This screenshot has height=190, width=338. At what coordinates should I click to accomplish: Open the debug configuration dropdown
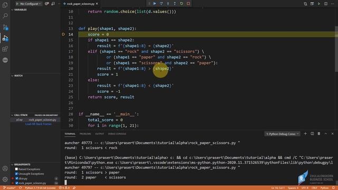click(31, 4)
